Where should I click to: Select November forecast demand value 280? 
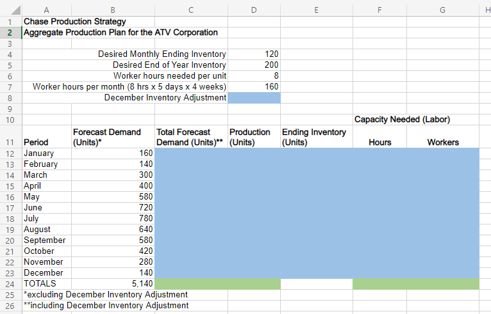click(x=113, y=262)
